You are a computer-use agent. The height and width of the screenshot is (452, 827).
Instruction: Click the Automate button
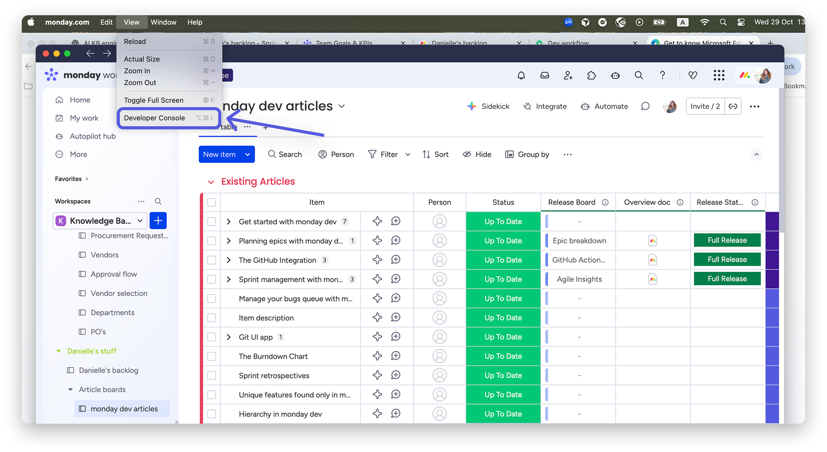pos(604,106)
